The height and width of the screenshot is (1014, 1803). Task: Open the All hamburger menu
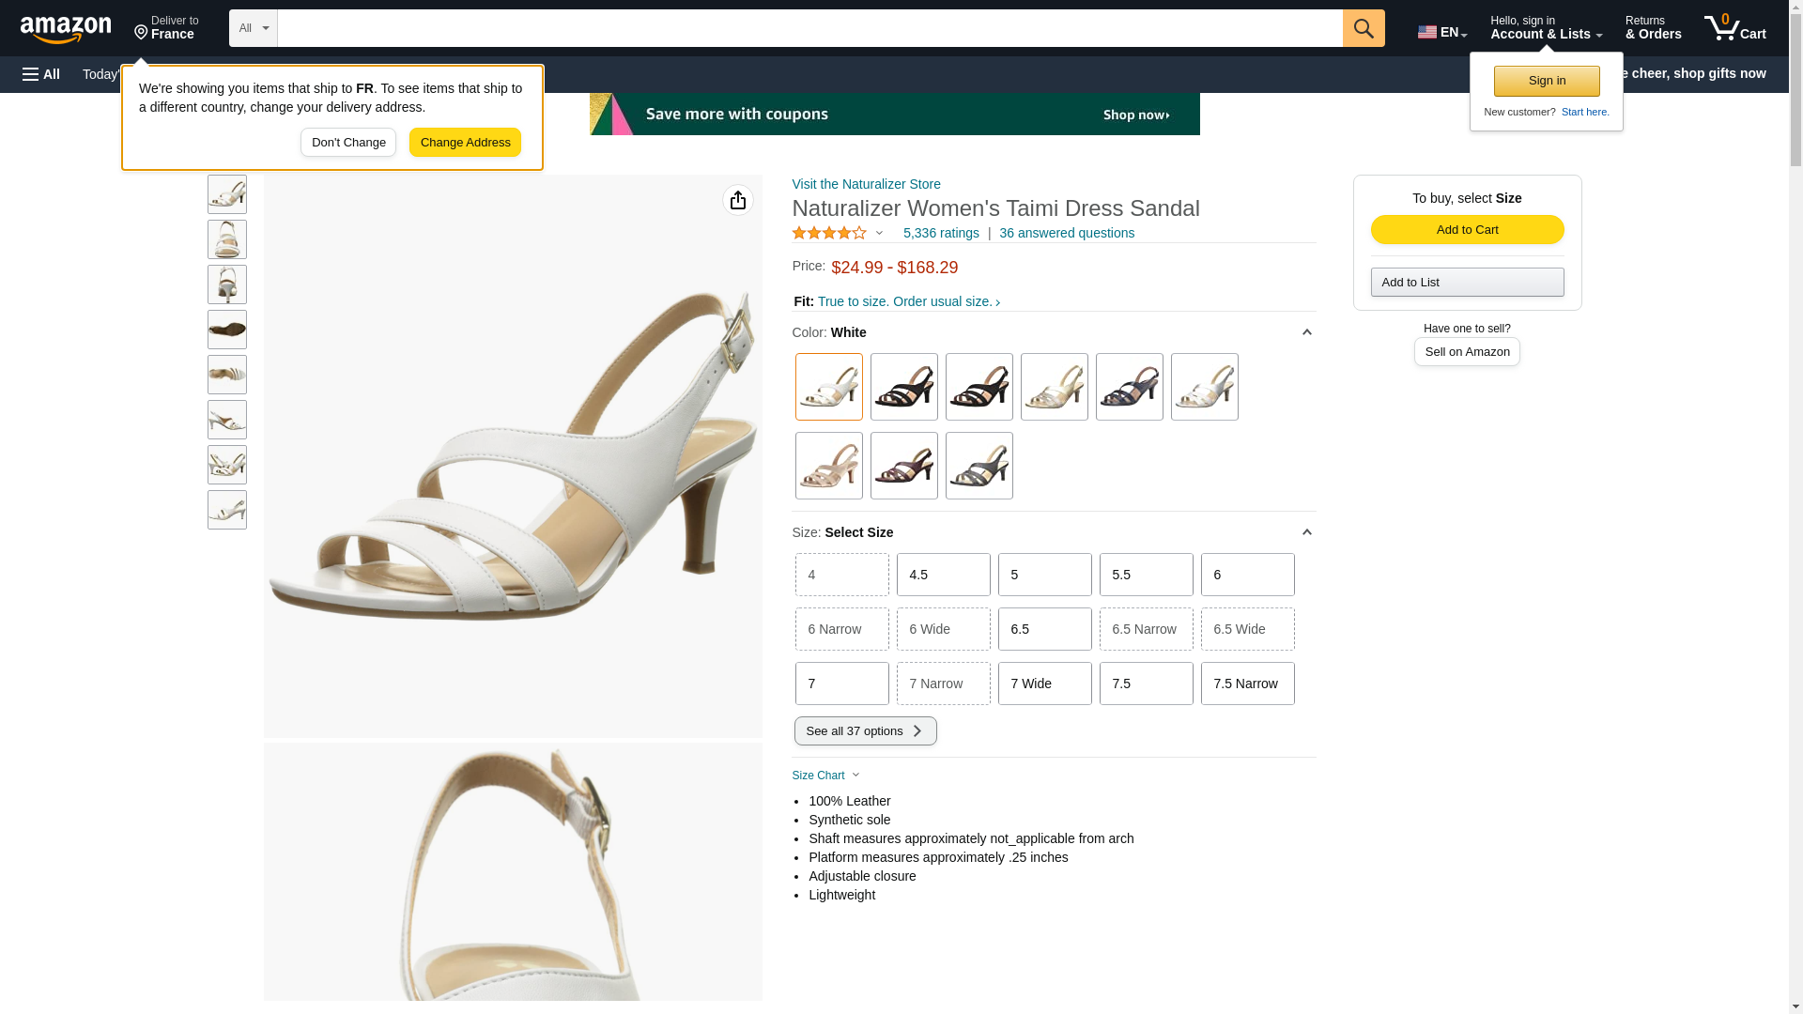pyautogui.click(x=41, y=74)
